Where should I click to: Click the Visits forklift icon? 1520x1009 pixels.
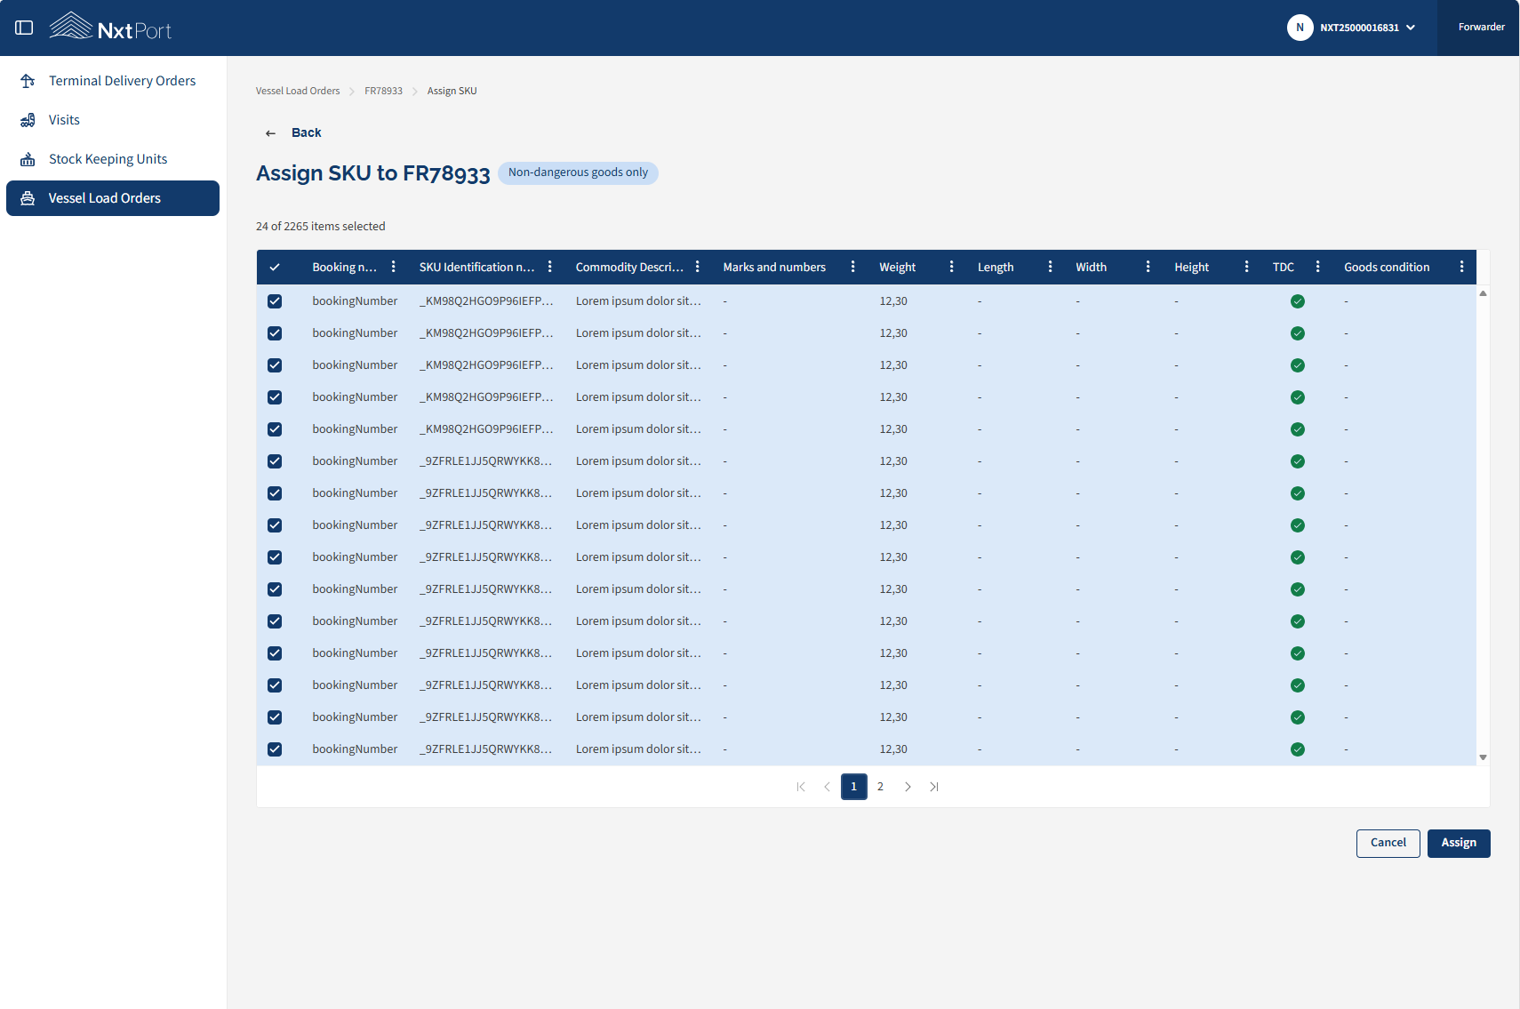click(28, 120)
